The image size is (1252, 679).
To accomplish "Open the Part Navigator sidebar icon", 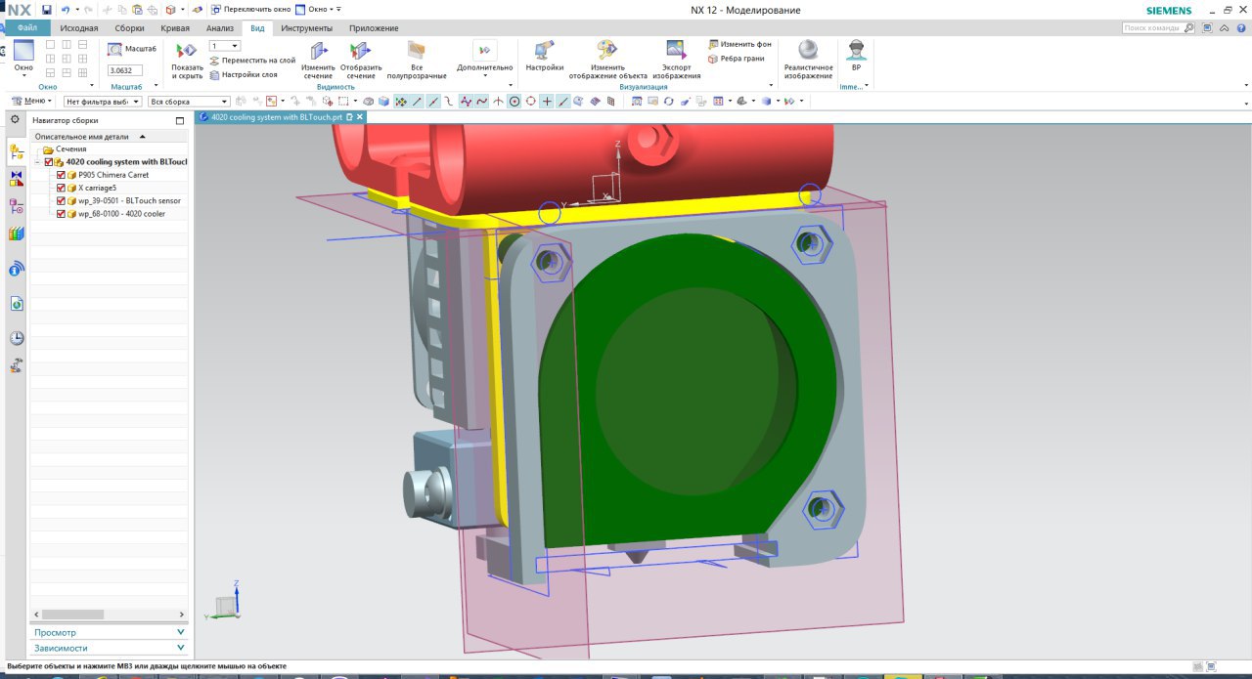I will (17, 206).
